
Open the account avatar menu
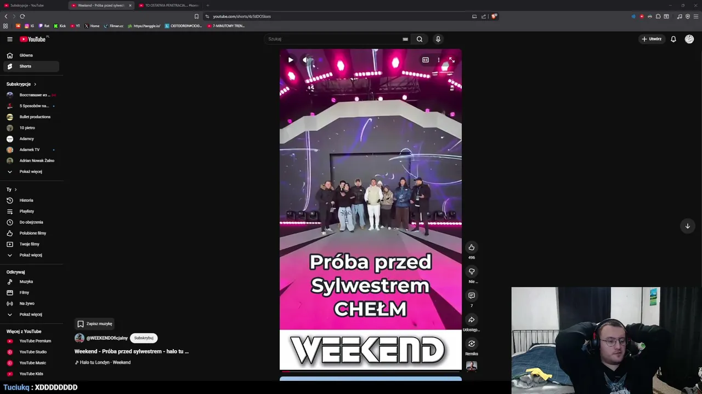[x=689, y=39]
